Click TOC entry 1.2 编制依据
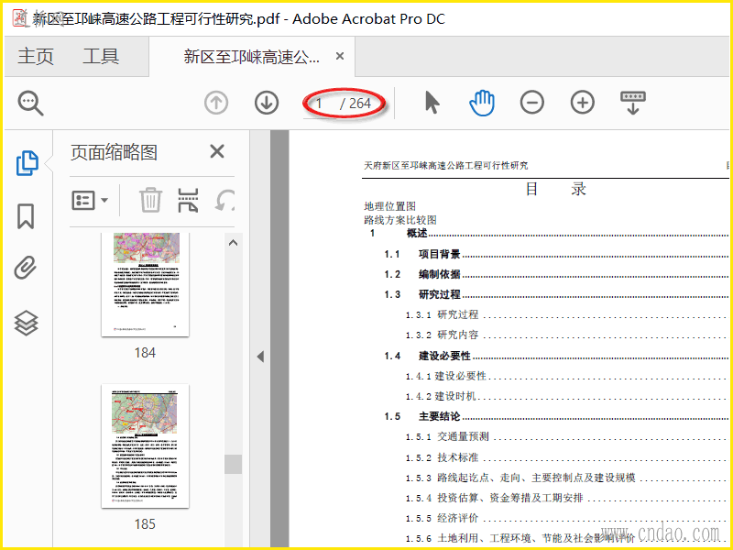The height and width of the screenshot is (550, 733). (556, 274)
